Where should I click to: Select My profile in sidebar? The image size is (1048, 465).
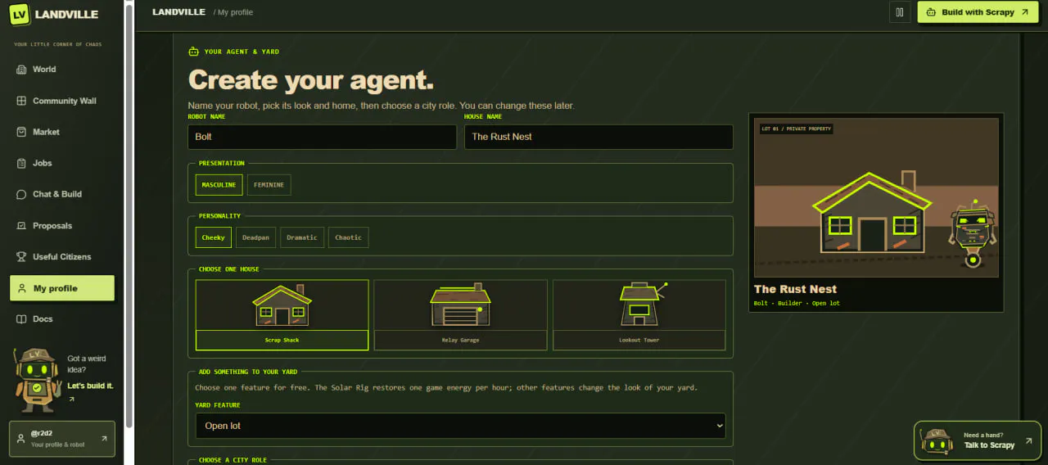pyautogui.click(x=62, y=288)
